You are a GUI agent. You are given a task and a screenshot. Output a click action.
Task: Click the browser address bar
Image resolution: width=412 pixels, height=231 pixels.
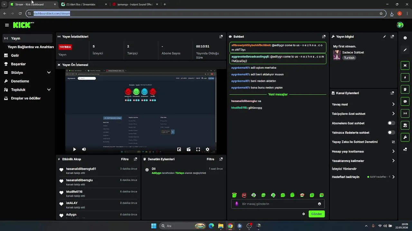[206, 13]
